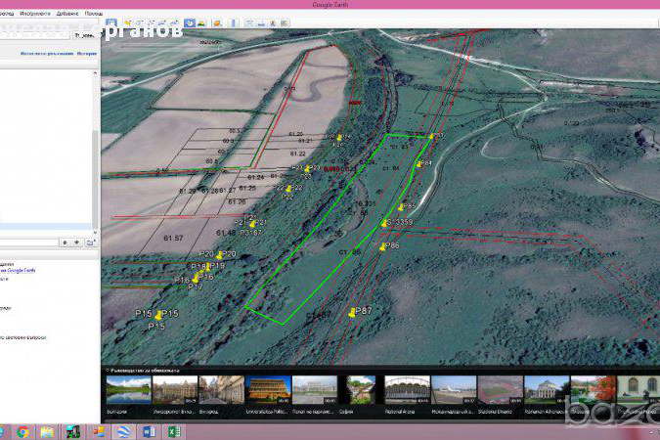Click the scroll up arrow of the sidebar list
The image size is (660, 440).
[x=95, y=73]
